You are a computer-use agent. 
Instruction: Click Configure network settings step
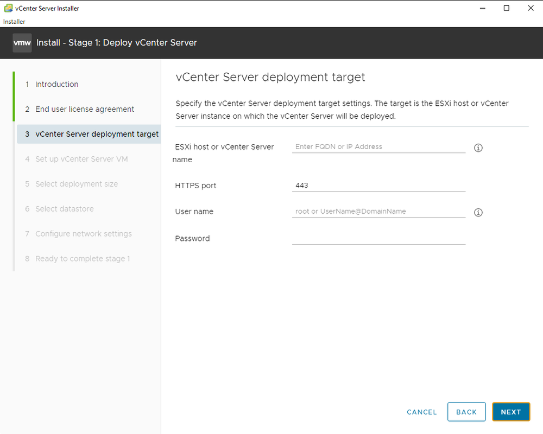(83, 234)
